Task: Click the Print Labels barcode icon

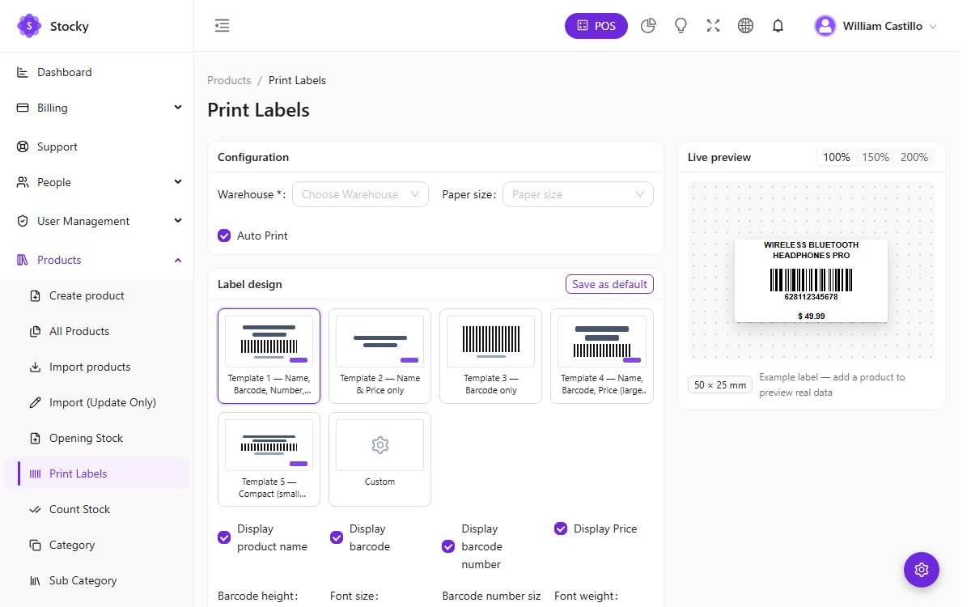Action: pyautogui.click(x=35, y=473)
